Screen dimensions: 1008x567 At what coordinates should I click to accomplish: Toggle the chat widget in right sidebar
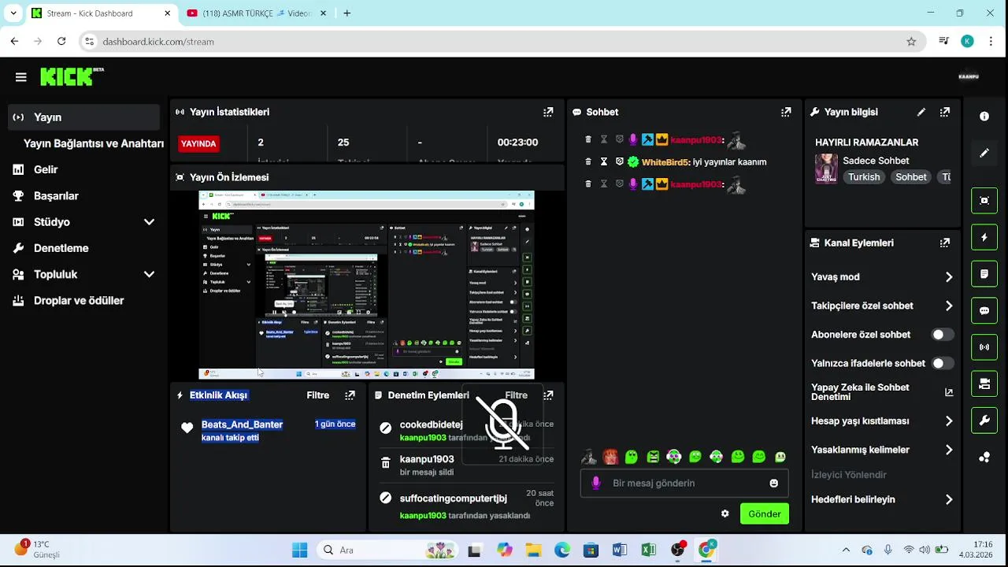[x=984, y=310]
